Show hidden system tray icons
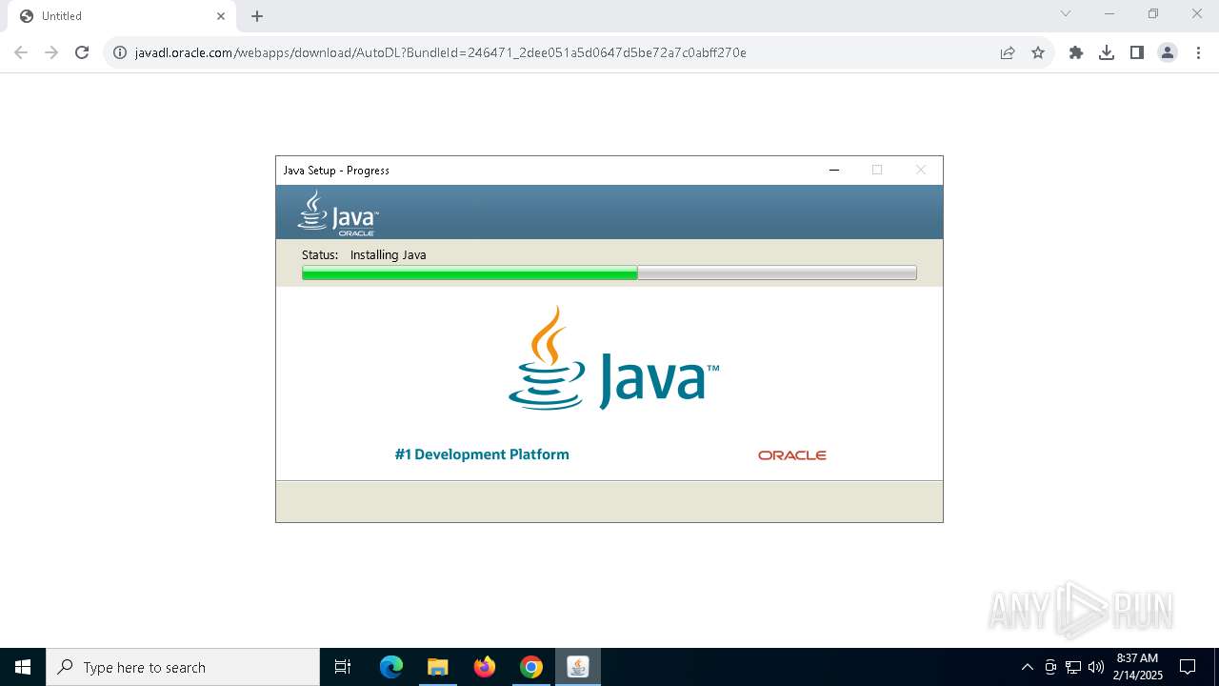1219x686 pixels. (x=1027, y=667)
